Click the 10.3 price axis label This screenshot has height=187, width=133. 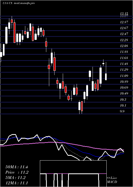123,100
